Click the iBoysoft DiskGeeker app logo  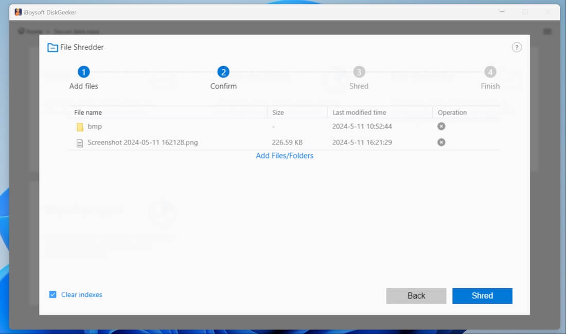18,12
